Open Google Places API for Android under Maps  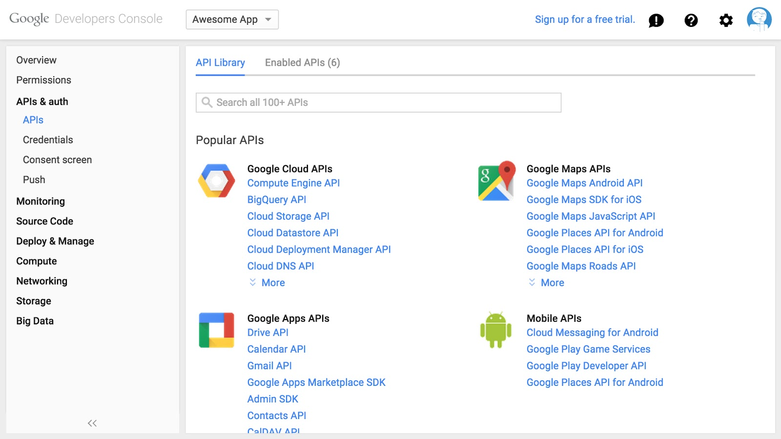point(595,233)
